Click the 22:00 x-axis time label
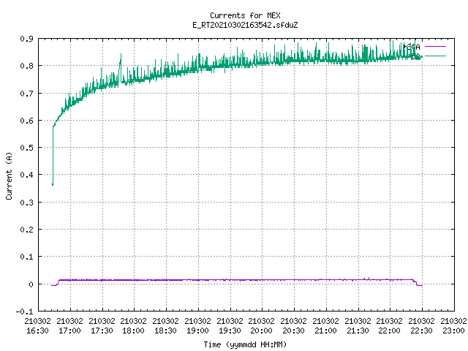468x351 pixels. tap(389, 331)
